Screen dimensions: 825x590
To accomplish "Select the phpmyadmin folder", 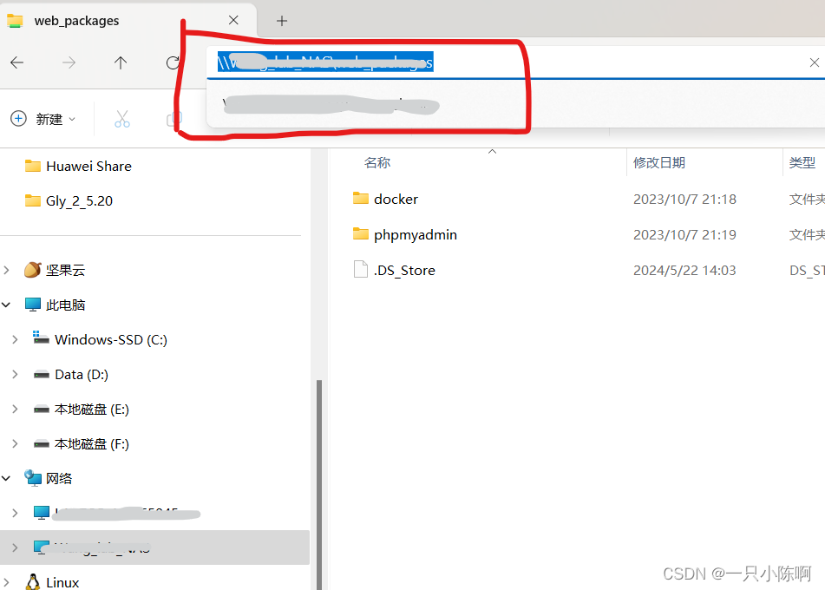I will point(416,235).
